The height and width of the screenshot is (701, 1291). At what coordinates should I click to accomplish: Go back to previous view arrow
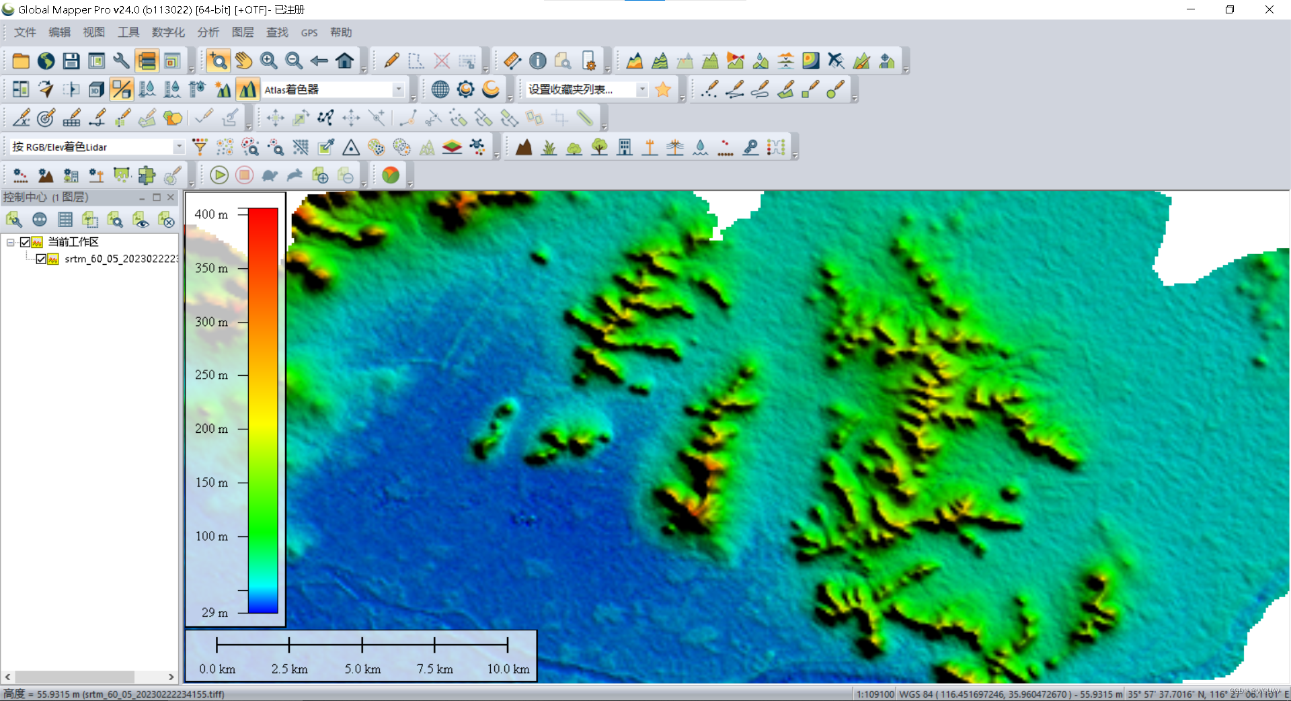point(319,61)
